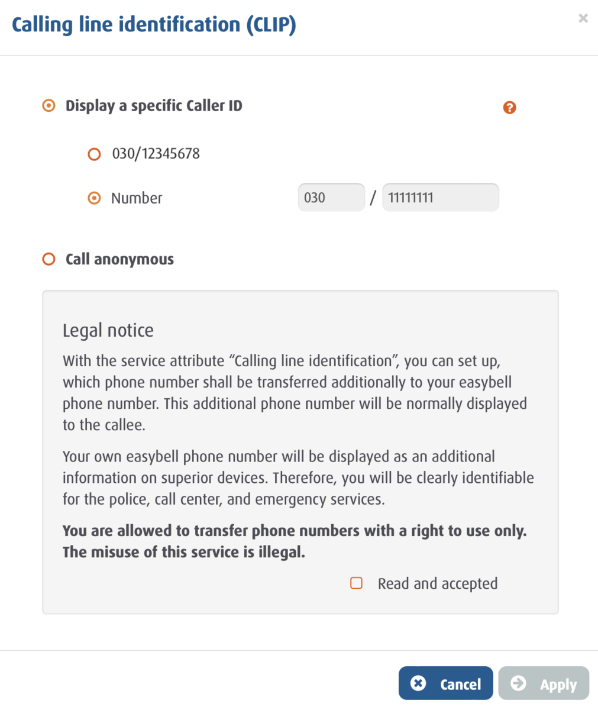Viewport: 598px width, 710px height.
Task: Click the "Display a specific Caller ID" label text
Action: click(154, 106)
